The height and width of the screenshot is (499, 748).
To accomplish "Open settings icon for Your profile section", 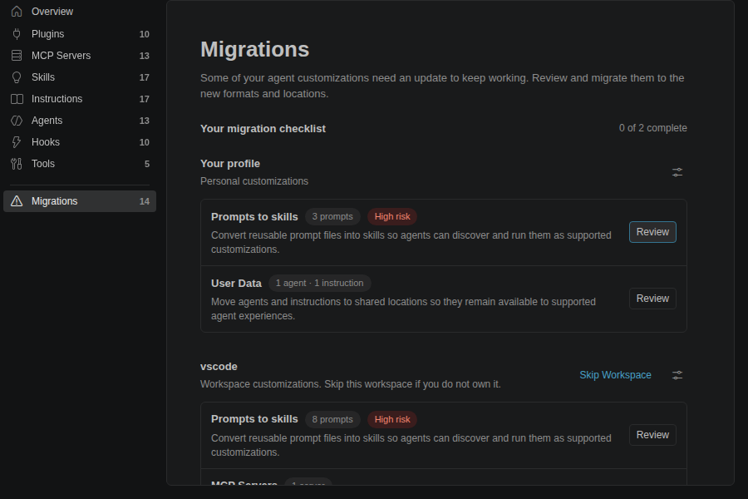I will [677, 172].
